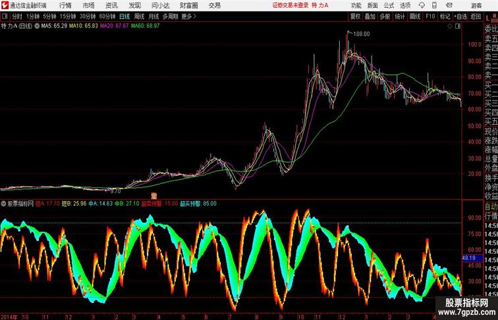Click the 返回 back button
Viewport: 498px width, 320px height.
point(476,16)
